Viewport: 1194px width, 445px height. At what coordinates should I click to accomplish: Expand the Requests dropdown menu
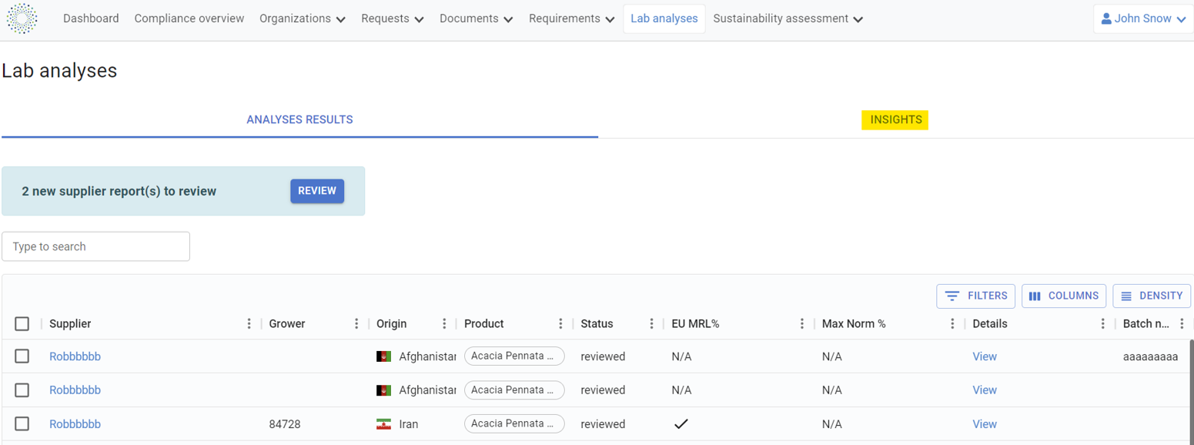pyautogui.click(x=393, y=18)
